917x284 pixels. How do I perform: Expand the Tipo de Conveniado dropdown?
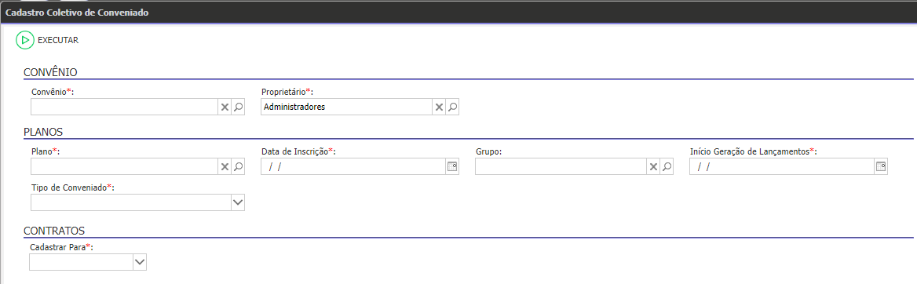pos(237,202)
